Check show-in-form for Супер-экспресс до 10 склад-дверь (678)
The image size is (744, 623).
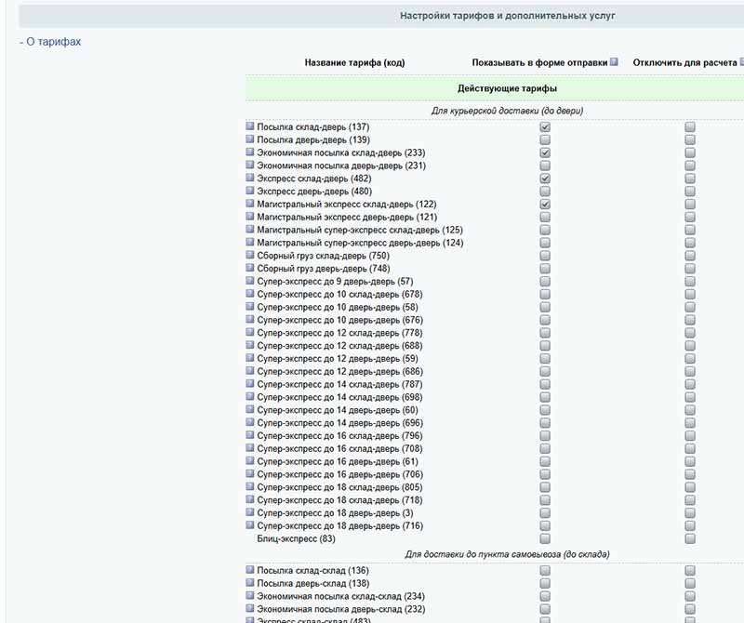tap(545, 294)
